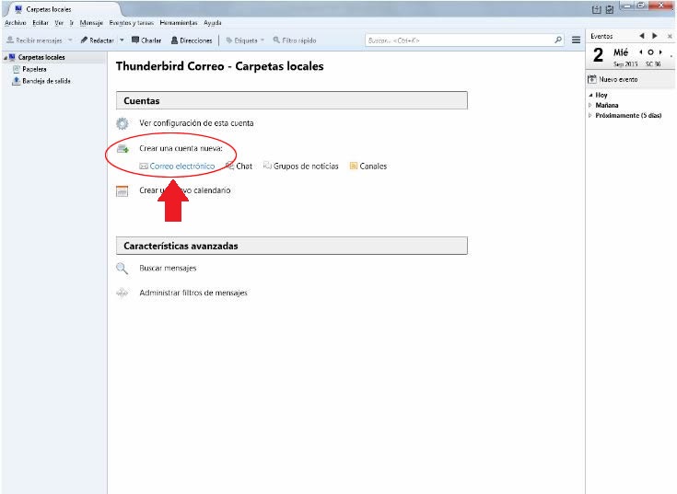The width and height of the screenshot is (677, 494).
Task: Click Grupos de noticias link
Action: pos(306,166)
